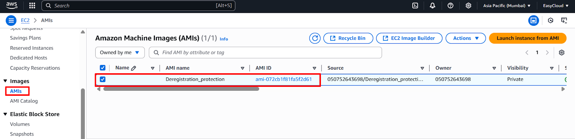The width and height of the screenshot is (575, 139).
Task: Click the horizontal table scrollbar thumb
Action: coord(181,89)
